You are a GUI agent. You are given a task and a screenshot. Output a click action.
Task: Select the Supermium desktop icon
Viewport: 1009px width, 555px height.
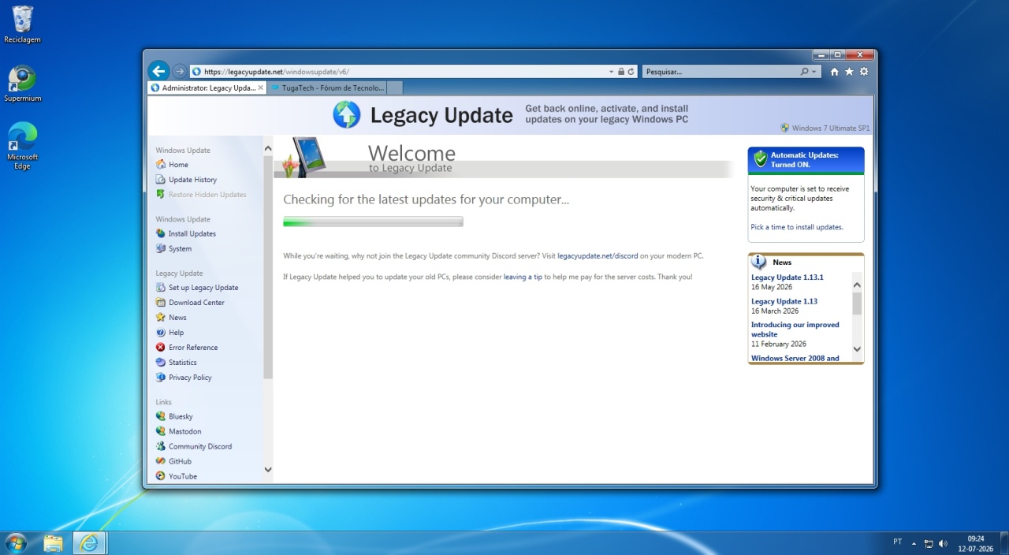[22, 84]
